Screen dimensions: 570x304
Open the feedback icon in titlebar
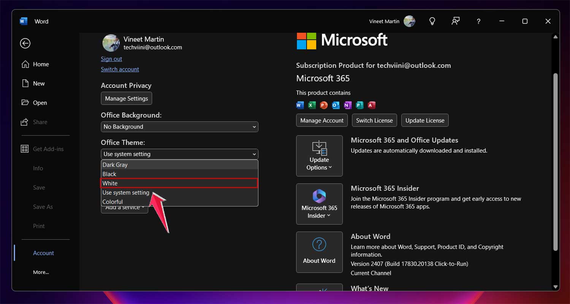point(455,21)
